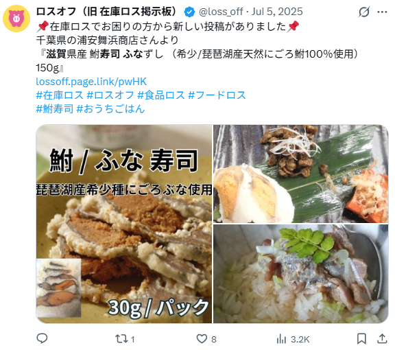Screen dimensions: 395x350
Task: Bookmark this post
Action: pos(361,338)
